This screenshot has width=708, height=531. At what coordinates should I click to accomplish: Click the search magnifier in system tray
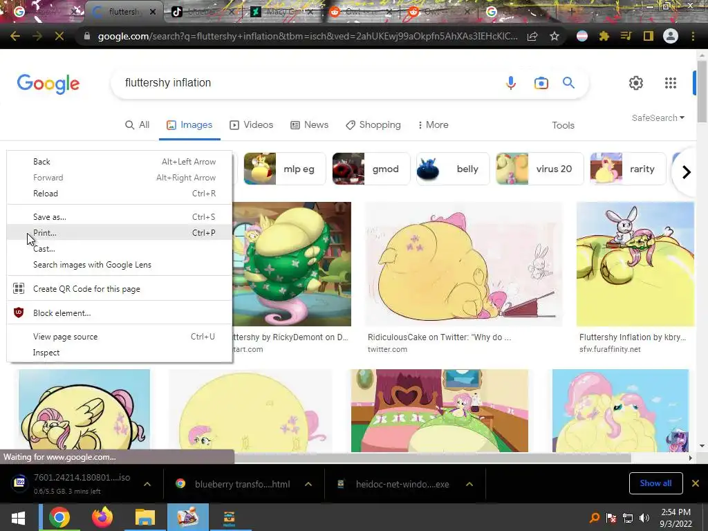click(595, 518)
